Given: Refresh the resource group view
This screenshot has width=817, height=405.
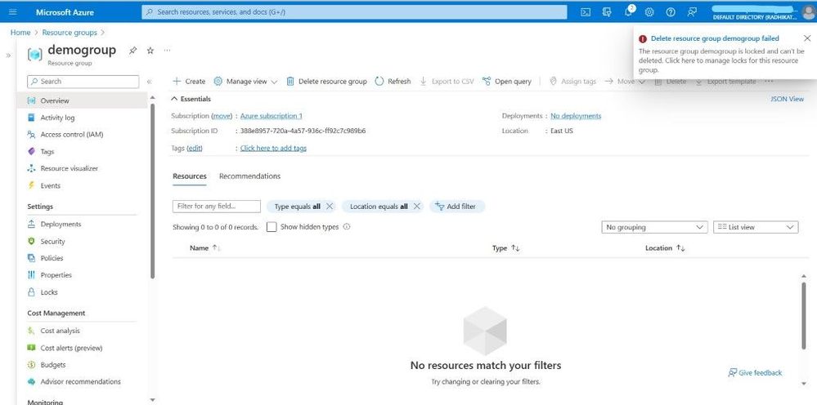Looking at the screenshot, I should (393, 81).
